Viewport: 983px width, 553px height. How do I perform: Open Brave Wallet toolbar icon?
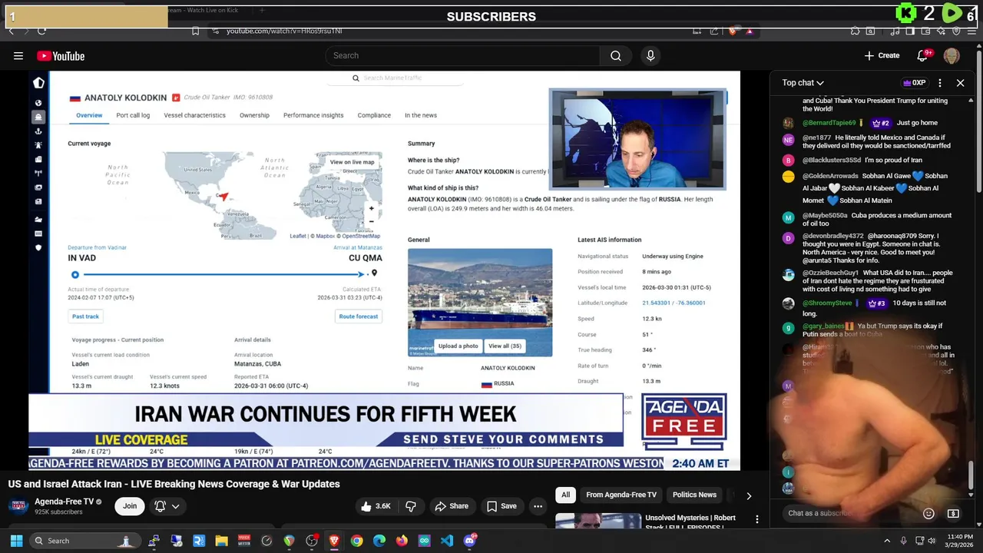click(925, 31)
